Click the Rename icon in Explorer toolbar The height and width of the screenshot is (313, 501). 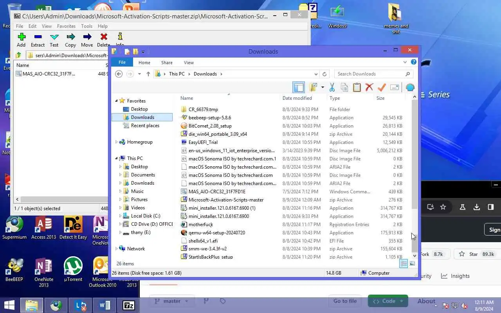pyautogui.click(x=395, y=87)
